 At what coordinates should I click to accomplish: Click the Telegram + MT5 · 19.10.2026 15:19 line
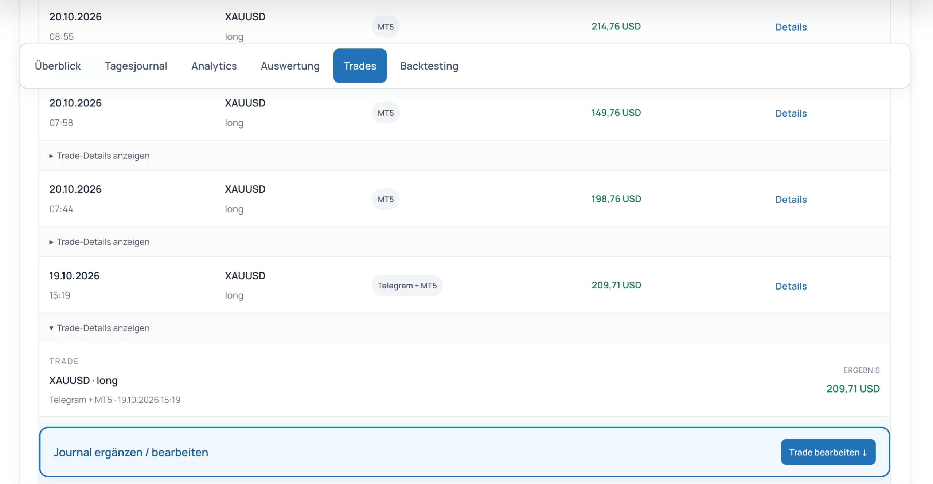115,400
